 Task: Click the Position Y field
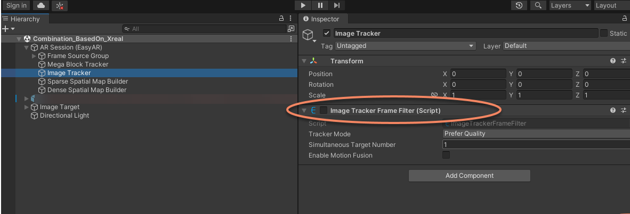click(x=545, y=74)
